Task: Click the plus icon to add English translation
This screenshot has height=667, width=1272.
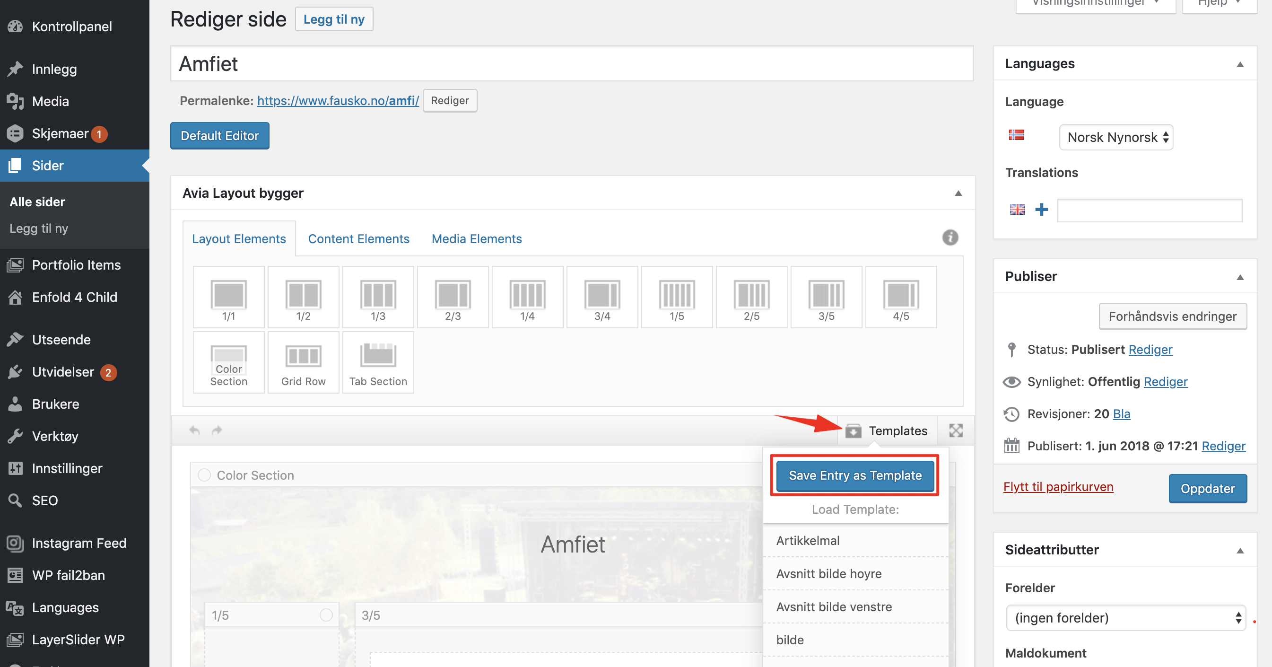Action: (x=1041, y=210)
